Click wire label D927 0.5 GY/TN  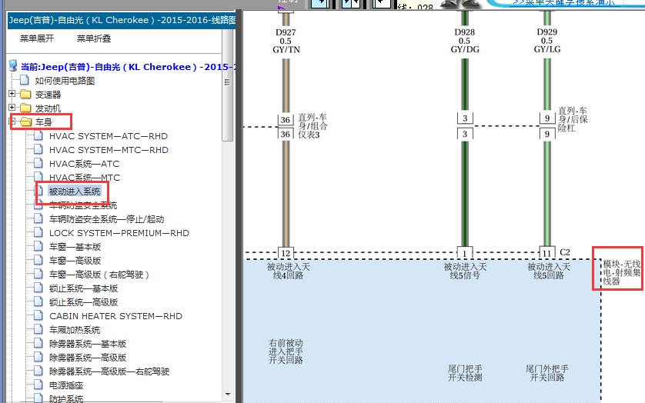pyautogui.click(x=286, y=41)
